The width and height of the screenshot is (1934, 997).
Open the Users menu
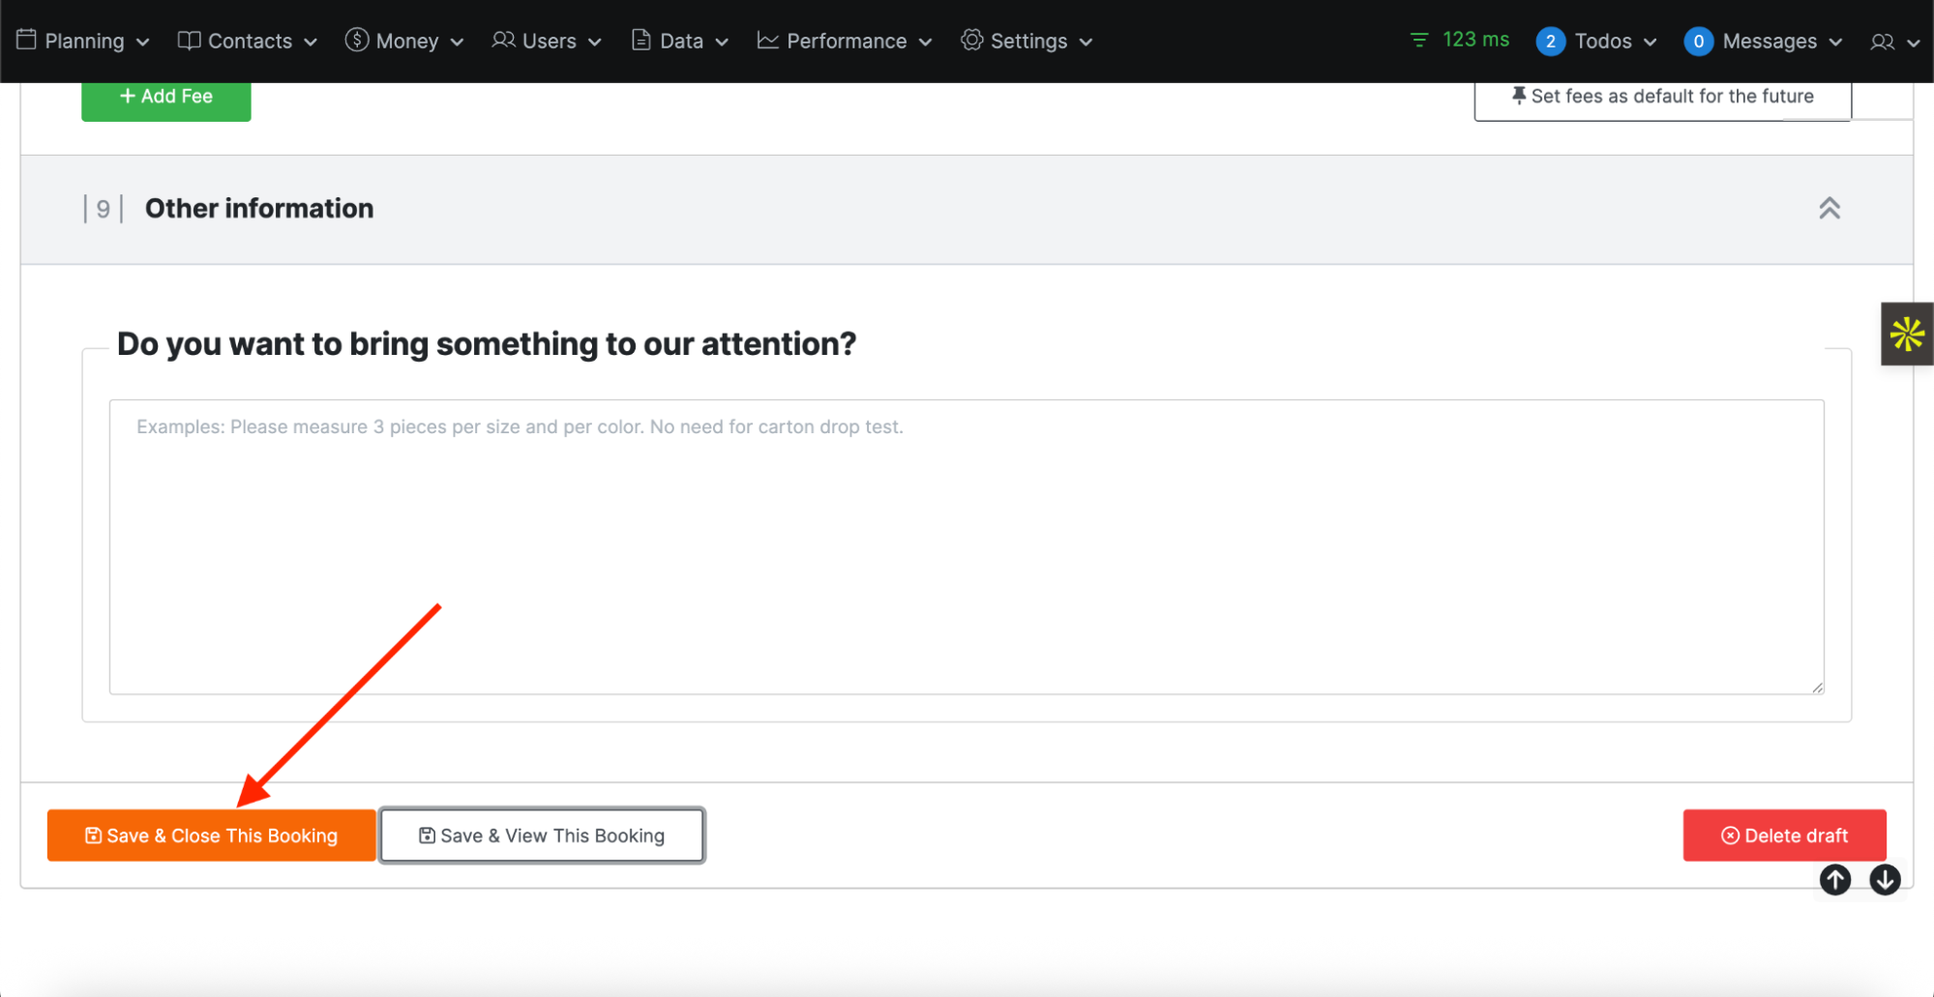547,42
